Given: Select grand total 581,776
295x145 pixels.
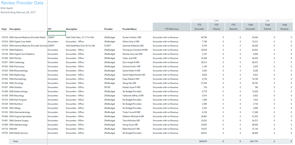Looking at the screenshot, I should pos(254,141).
